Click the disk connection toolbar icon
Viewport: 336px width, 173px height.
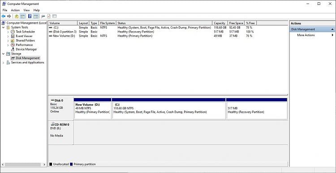coord(43,16)
